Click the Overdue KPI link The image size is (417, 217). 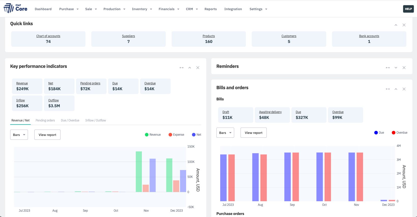point(150,83)
